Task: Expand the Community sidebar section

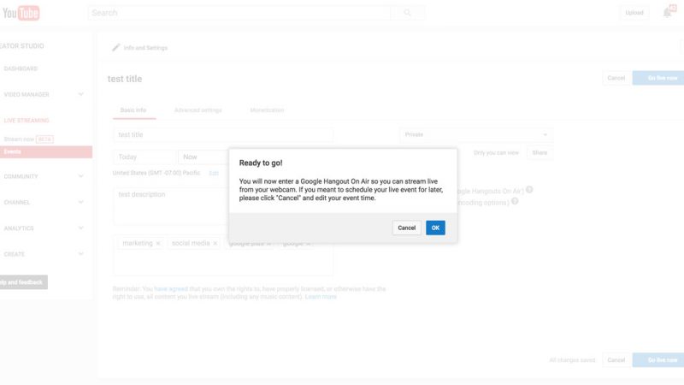Action: coord(80,176)
